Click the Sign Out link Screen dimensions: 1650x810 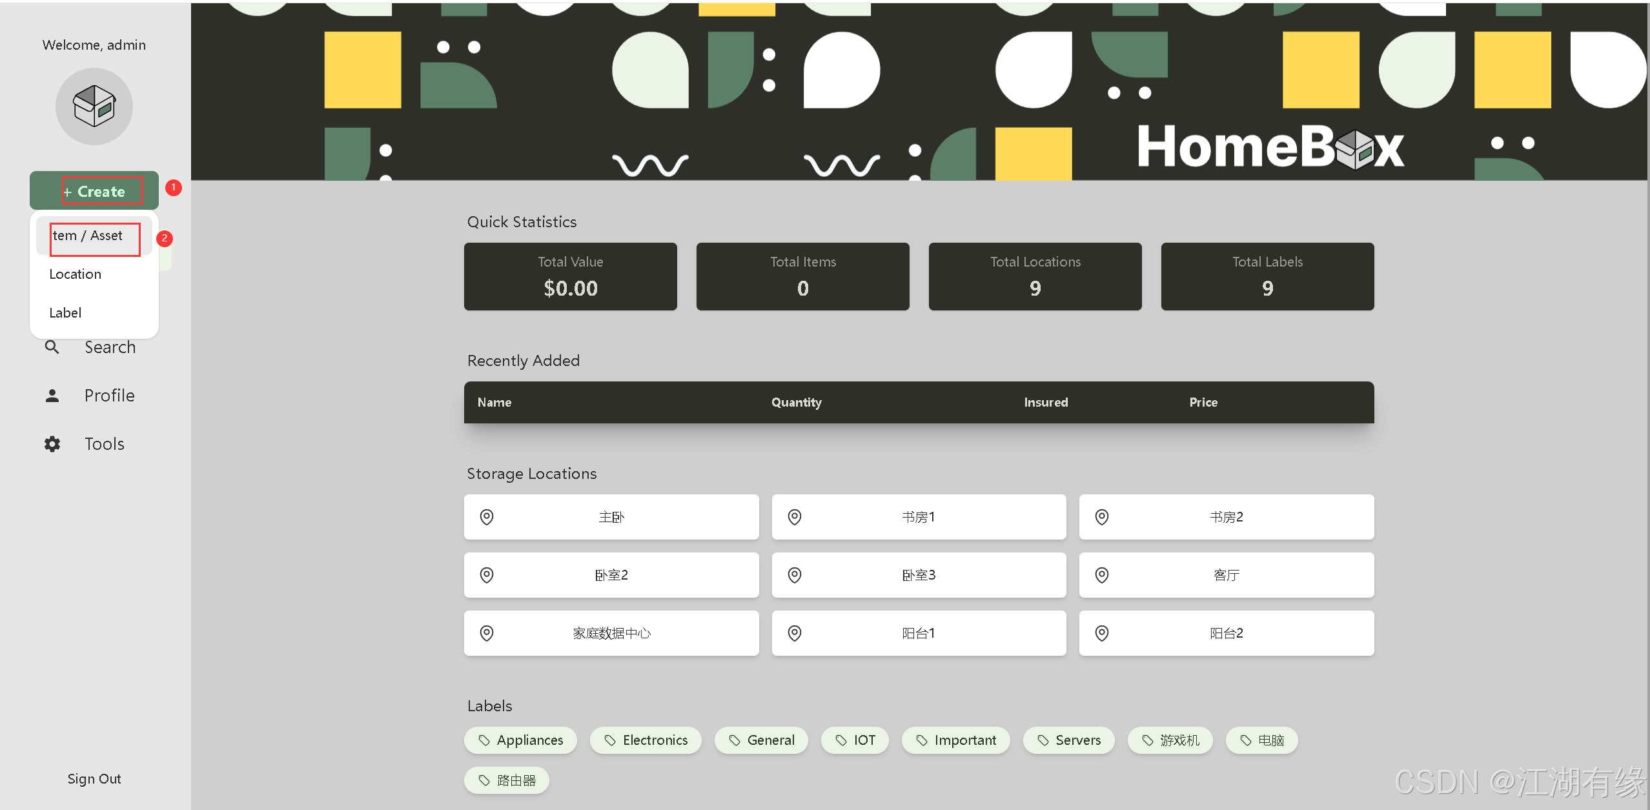click(94, 778)
